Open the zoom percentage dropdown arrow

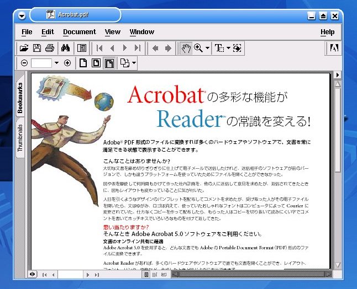[56, 63]
